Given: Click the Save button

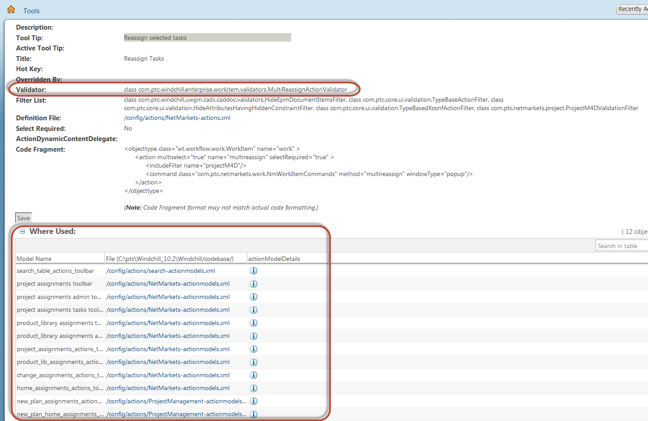Looking at the screenshot, I should coord(23,218).
